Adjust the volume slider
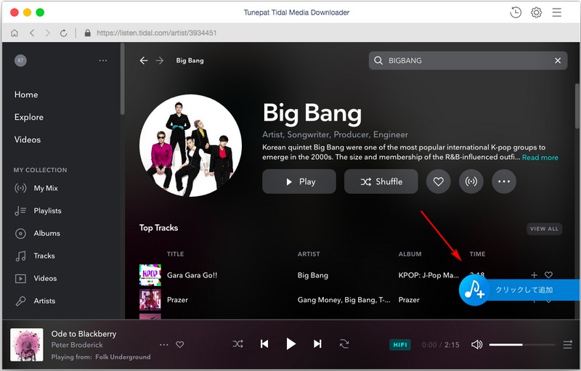Image resolution: width=581 pixels, height=371 pixels. click(x=522, y=345)
